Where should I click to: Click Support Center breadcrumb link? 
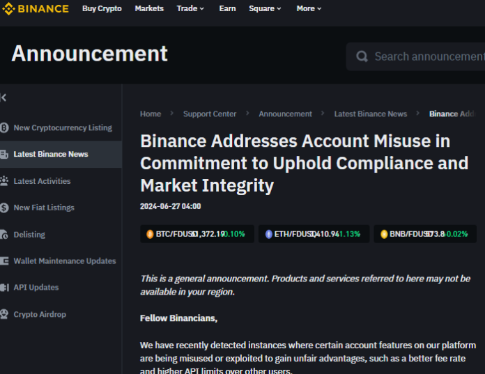(210, 114)
